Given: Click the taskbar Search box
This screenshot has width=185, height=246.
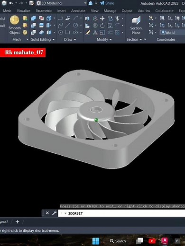Looking at the screenshot, I should pyautogui.click(x=118, y=241).
